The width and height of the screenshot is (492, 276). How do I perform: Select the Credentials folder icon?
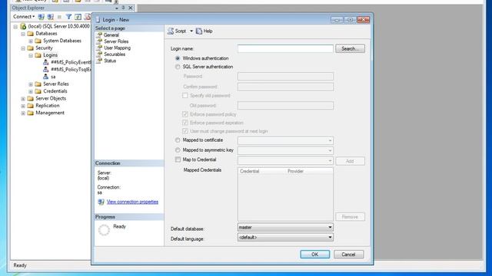pyautogui.click(x=38, y=91)
